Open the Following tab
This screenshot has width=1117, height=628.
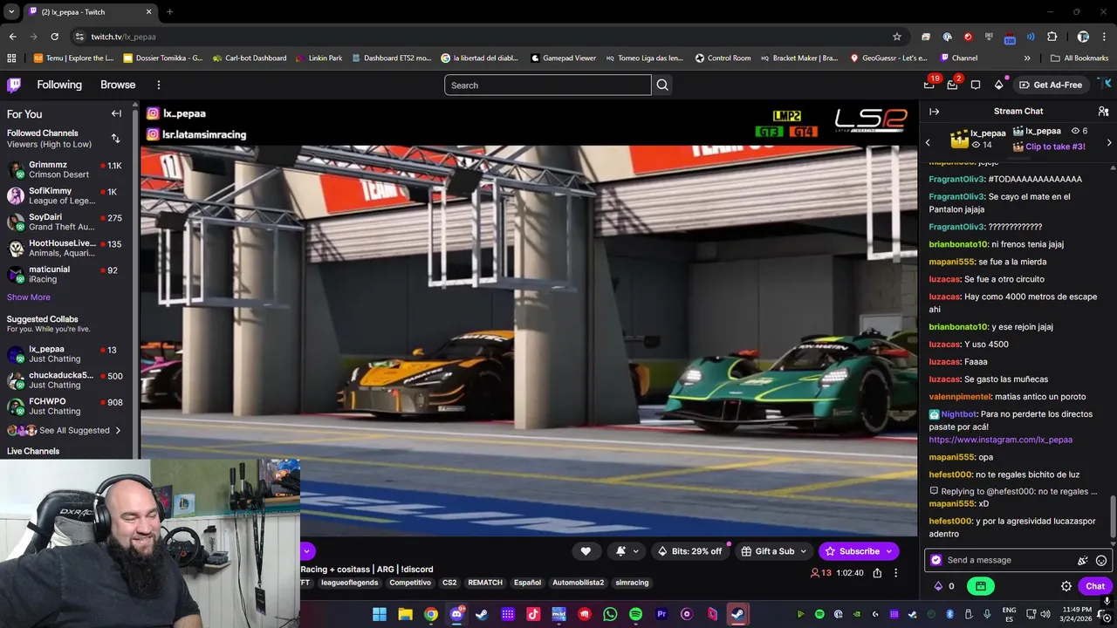59,85
